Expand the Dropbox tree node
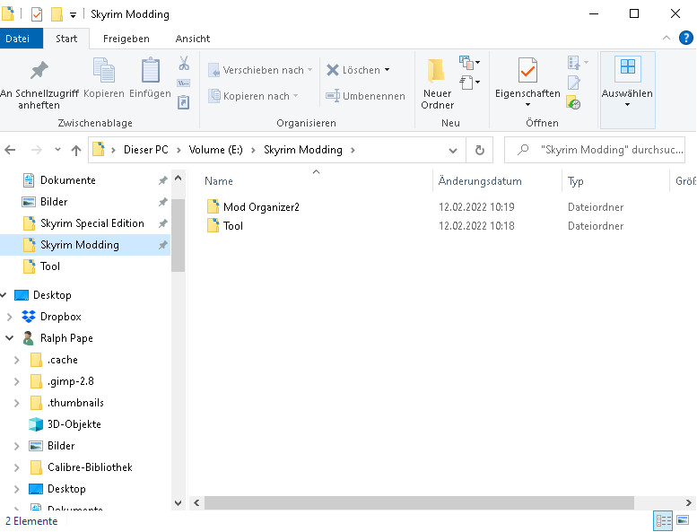The width and height of the screenshot is (697, 532). pyautogui.click(x=10, y=317)
